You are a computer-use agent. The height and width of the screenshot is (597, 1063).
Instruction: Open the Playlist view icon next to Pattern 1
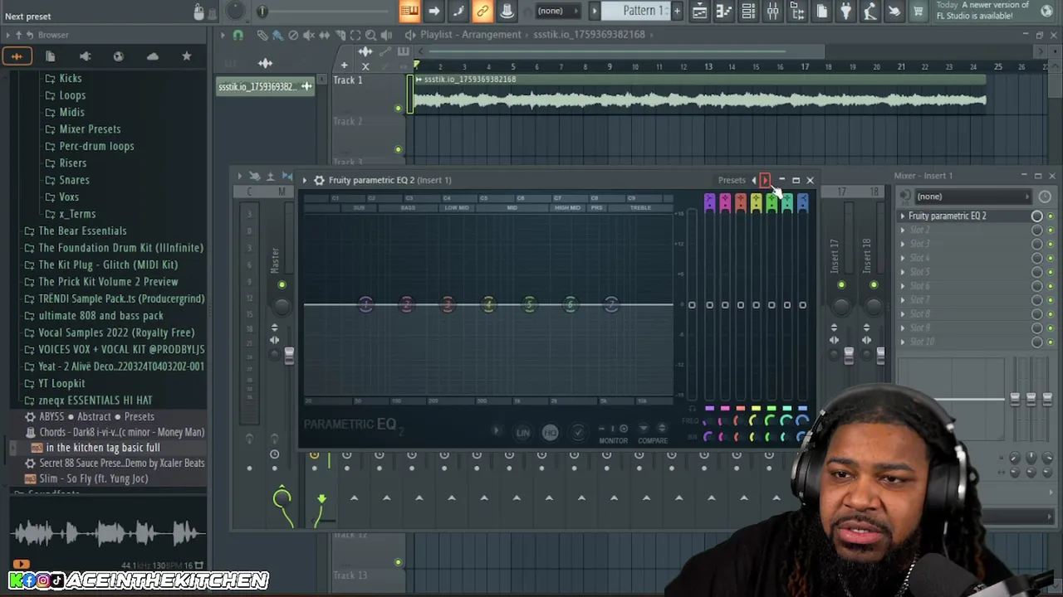[x=700, y=11]
